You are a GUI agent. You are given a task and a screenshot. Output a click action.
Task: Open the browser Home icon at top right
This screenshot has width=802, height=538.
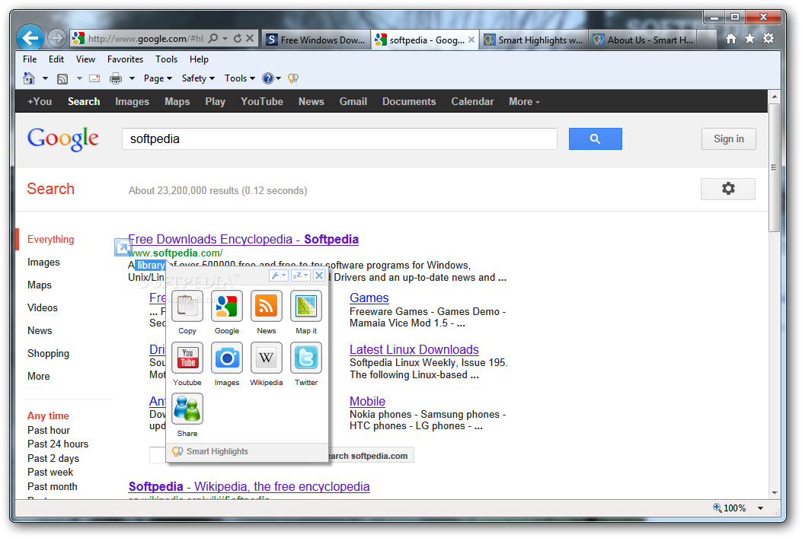(x=731, y=38)
